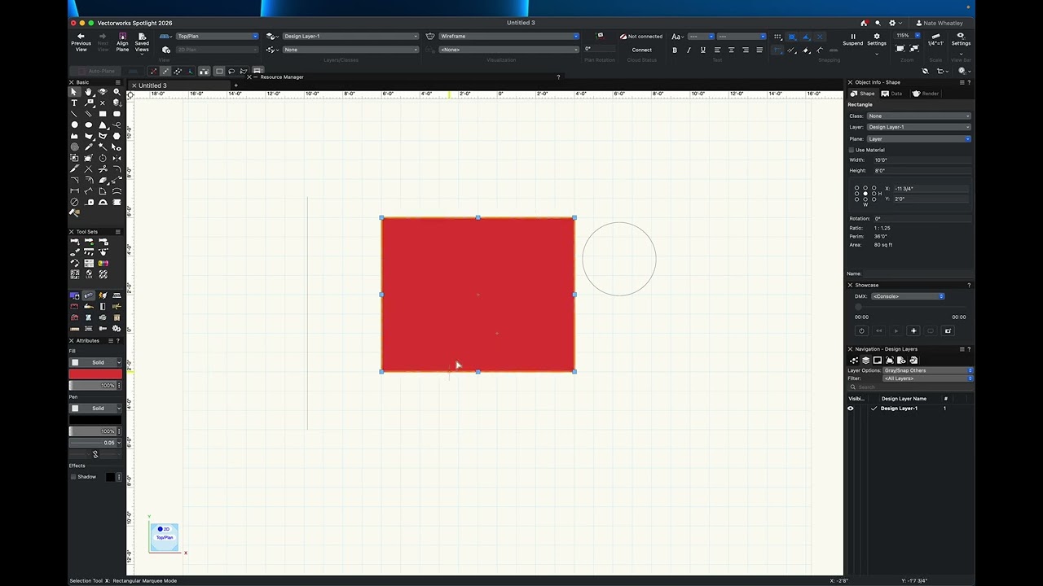This screenshot has height=586, width=1043.
Task: Click the Bold text button
Action: (675, 50)
